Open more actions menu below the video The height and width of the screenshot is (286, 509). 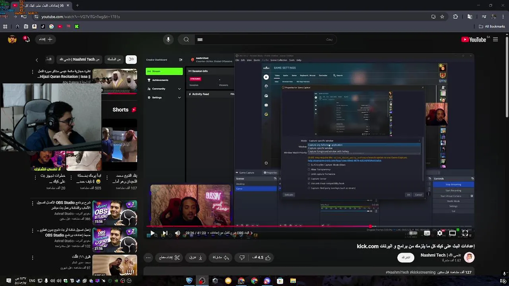point(148,257)
